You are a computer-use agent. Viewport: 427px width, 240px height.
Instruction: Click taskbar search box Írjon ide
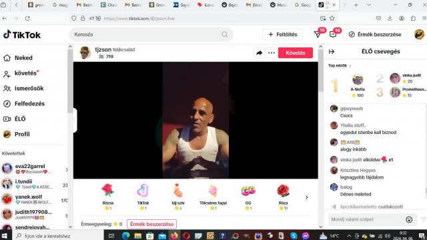(x=58, y=235)
